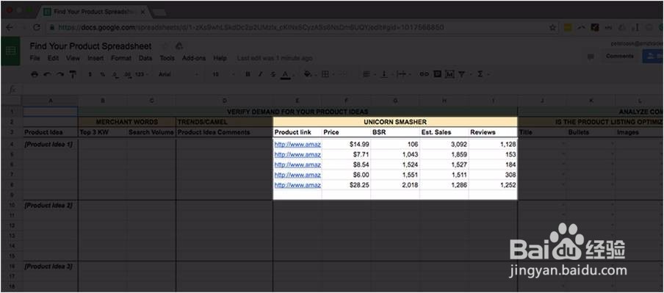Open the File menu

point(35,59)
